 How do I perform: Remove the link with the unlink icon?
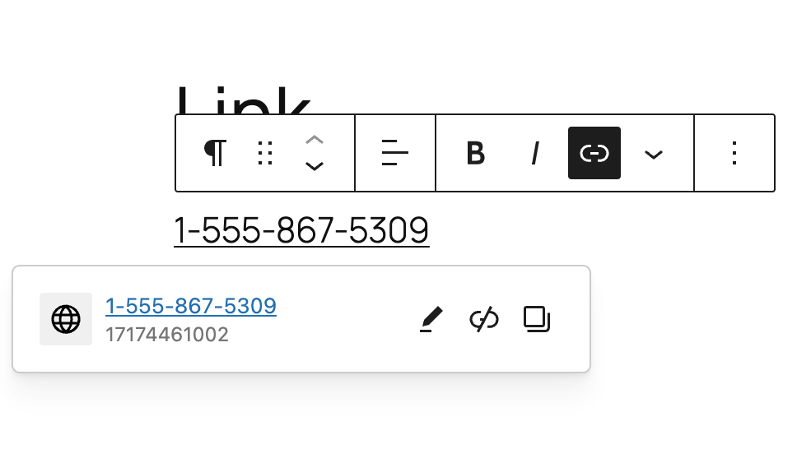484,319
